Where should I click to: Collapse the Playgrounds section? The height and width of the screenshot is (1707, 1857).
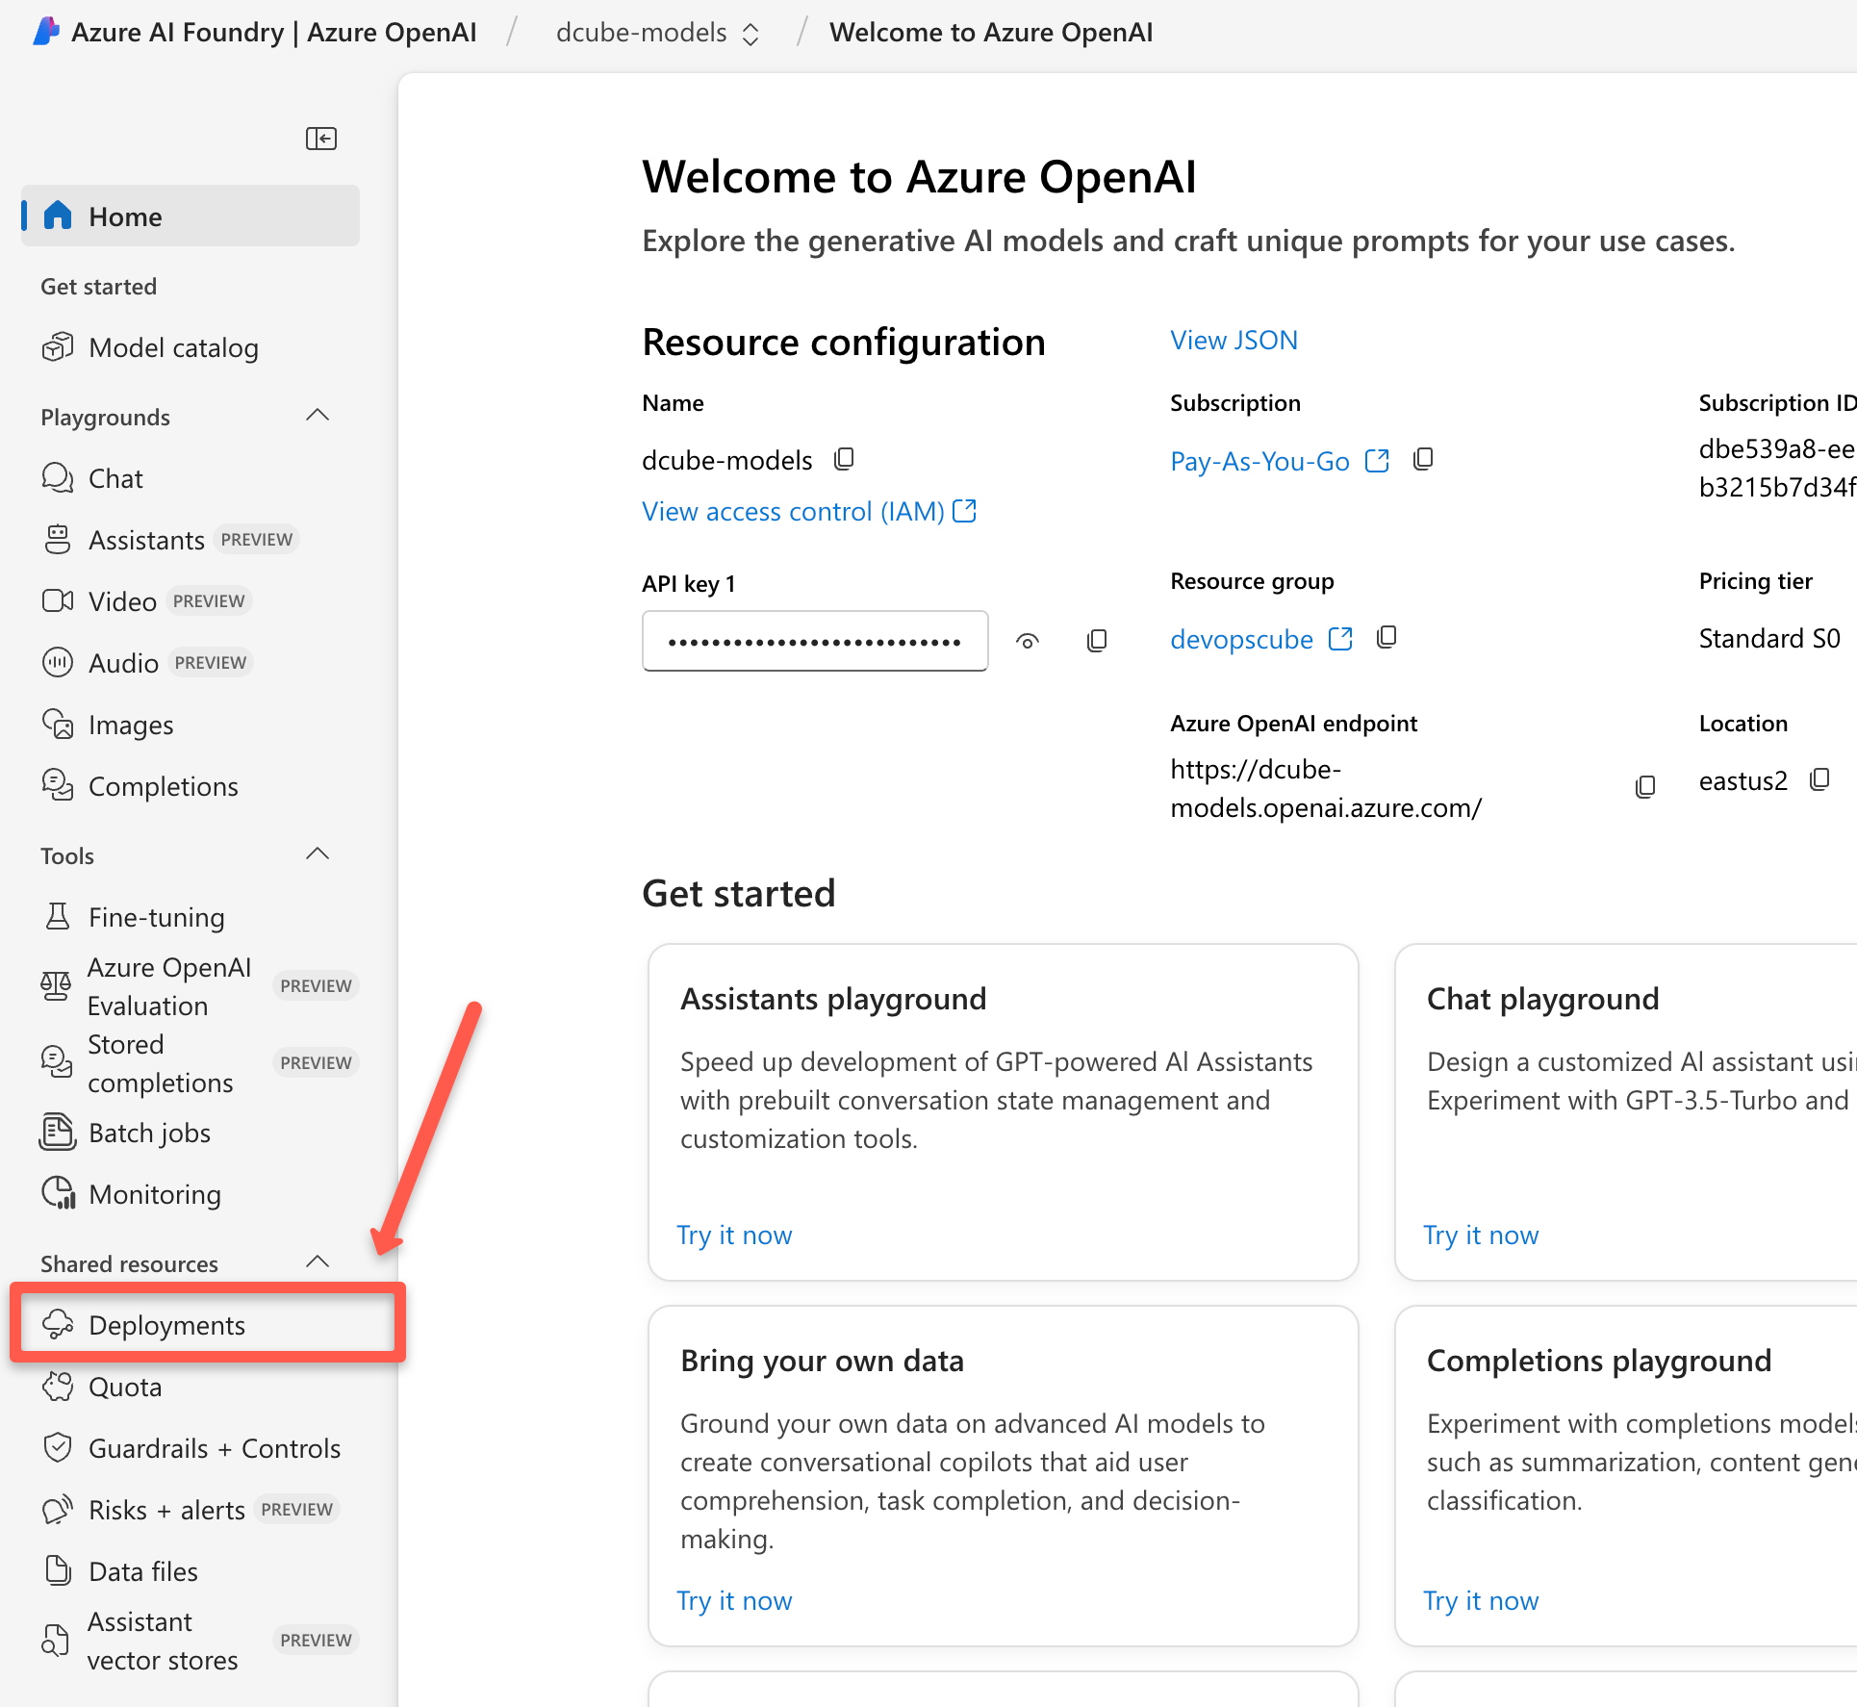point(317,416)
